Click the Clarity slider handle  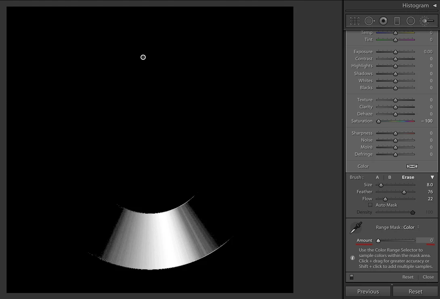[x=395, y=107]
